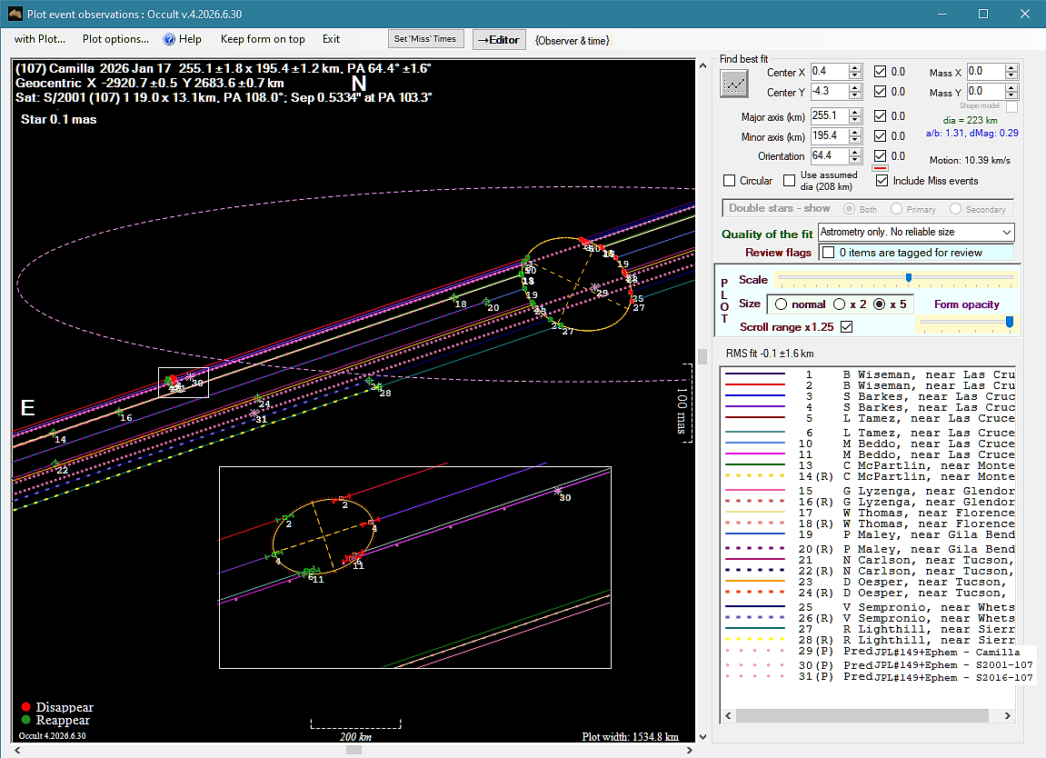Click the Minor axis spinner arrows
The height and width of the screenshot is (758, 1046).
pos(855,136)
